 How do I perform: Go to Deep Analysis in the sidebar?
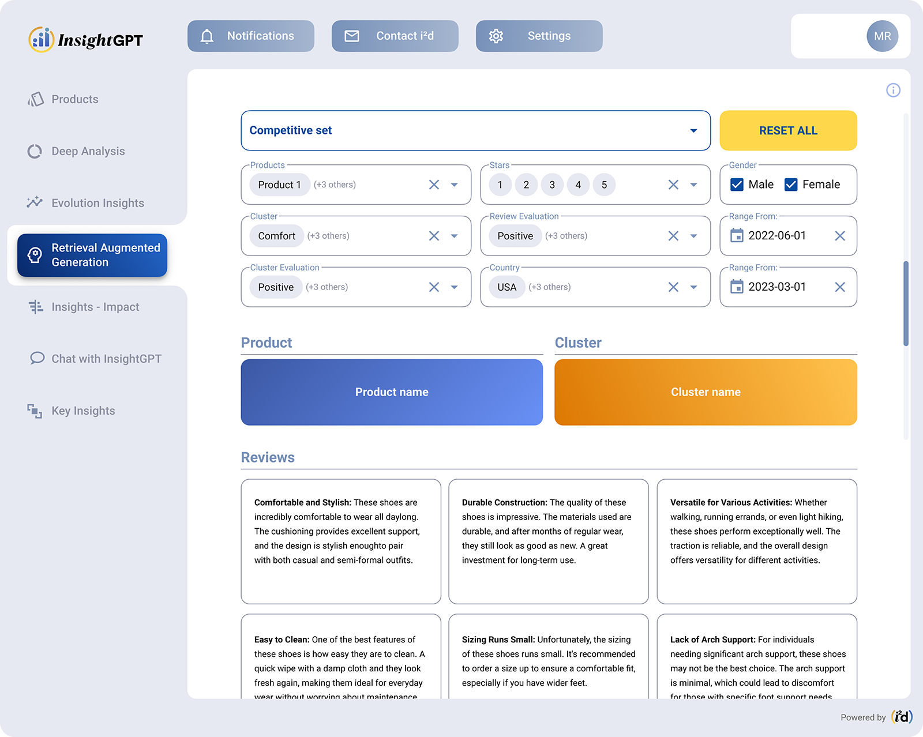click(88, 151)
